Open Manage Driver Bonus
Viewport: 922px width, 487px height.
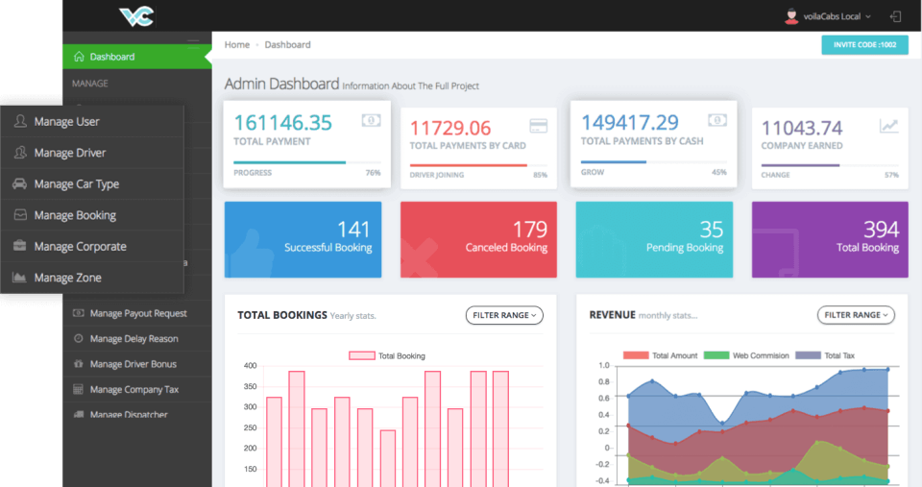pos(137,364)
